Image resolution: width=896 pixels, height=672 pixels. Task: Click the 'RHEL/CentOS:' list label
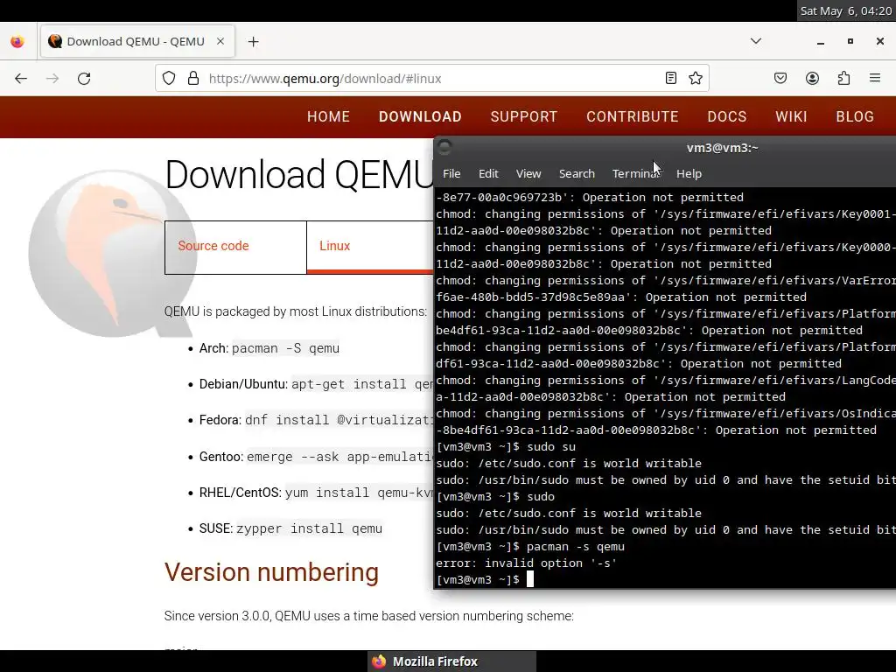(x=240, y=493)
